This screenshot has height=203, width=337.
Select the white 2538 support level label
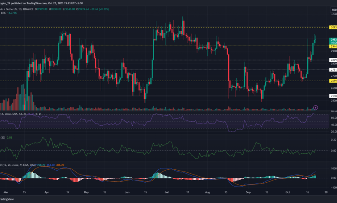coord(333,96)
